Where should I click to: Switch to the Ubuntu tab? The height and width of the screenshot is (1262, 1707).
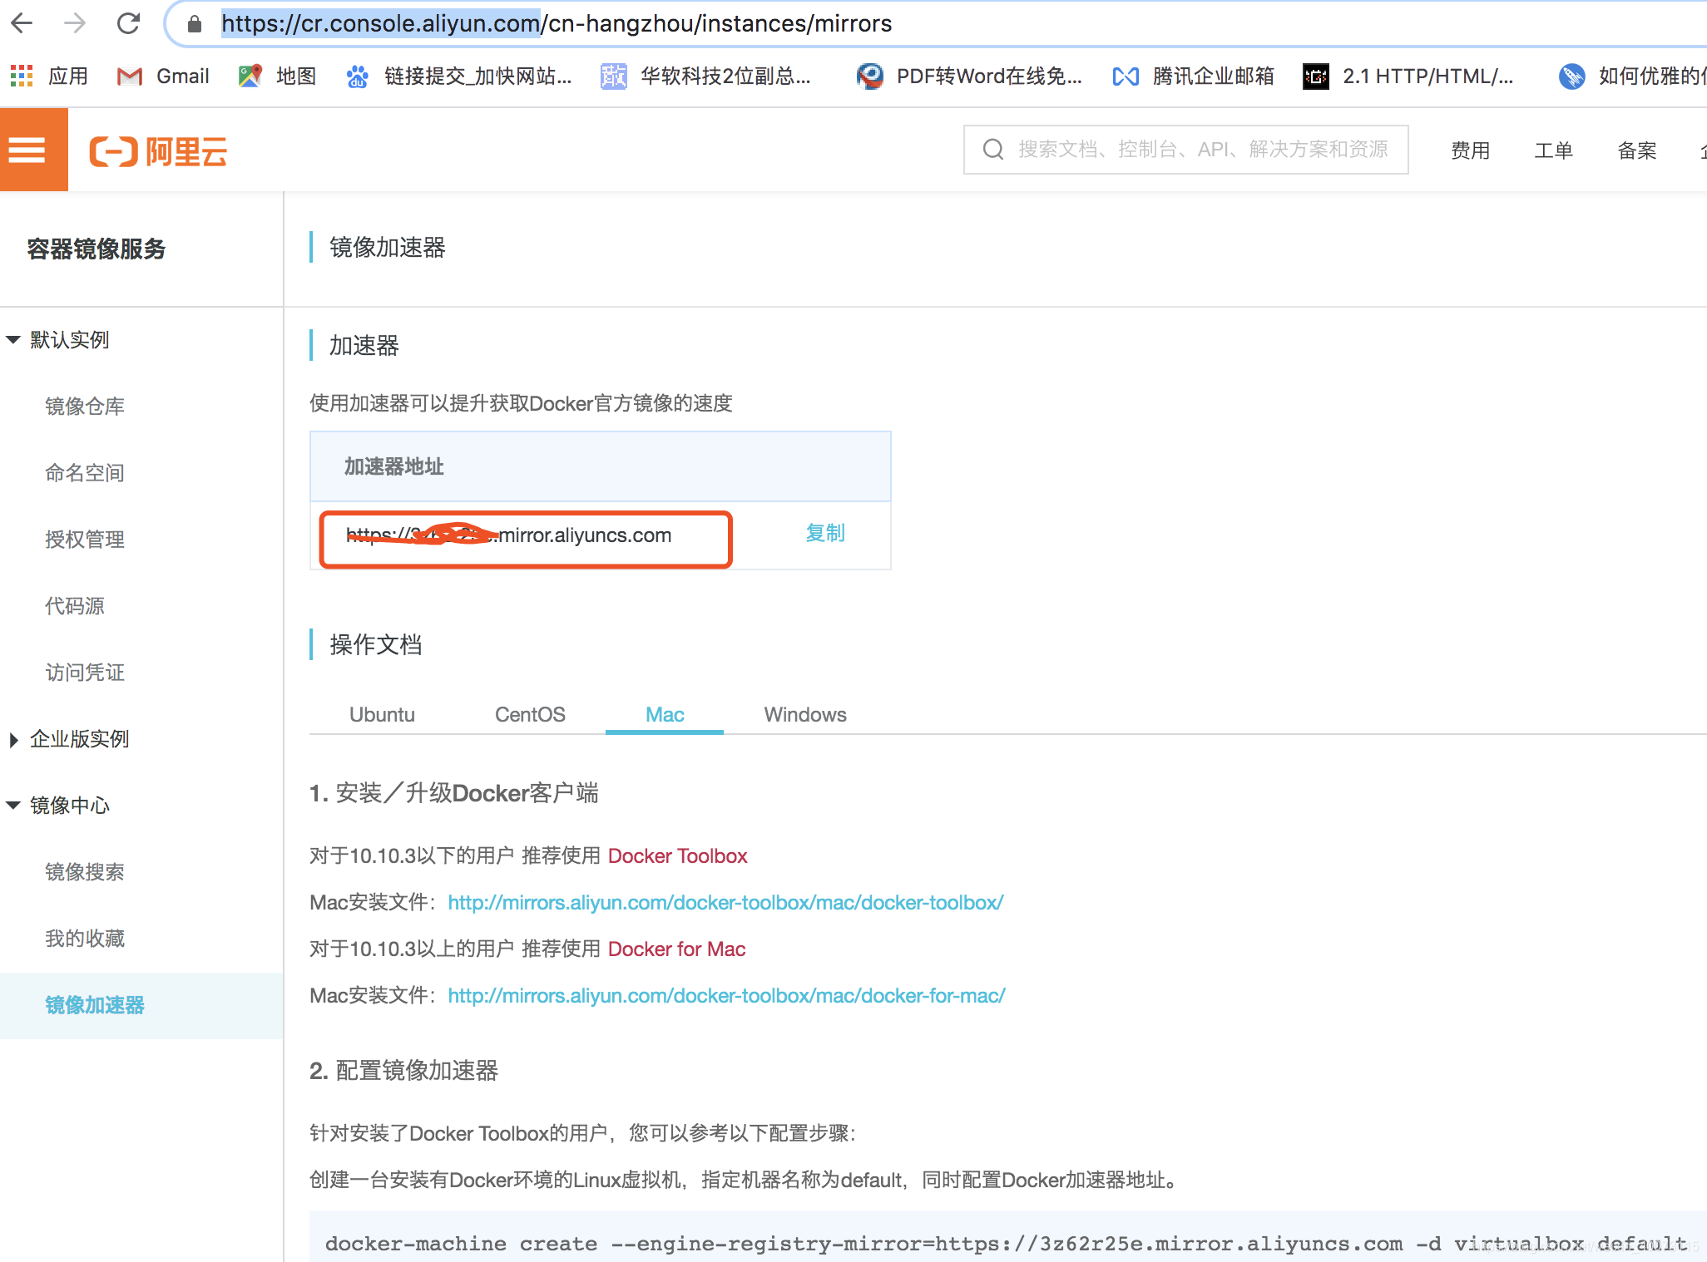382,715
